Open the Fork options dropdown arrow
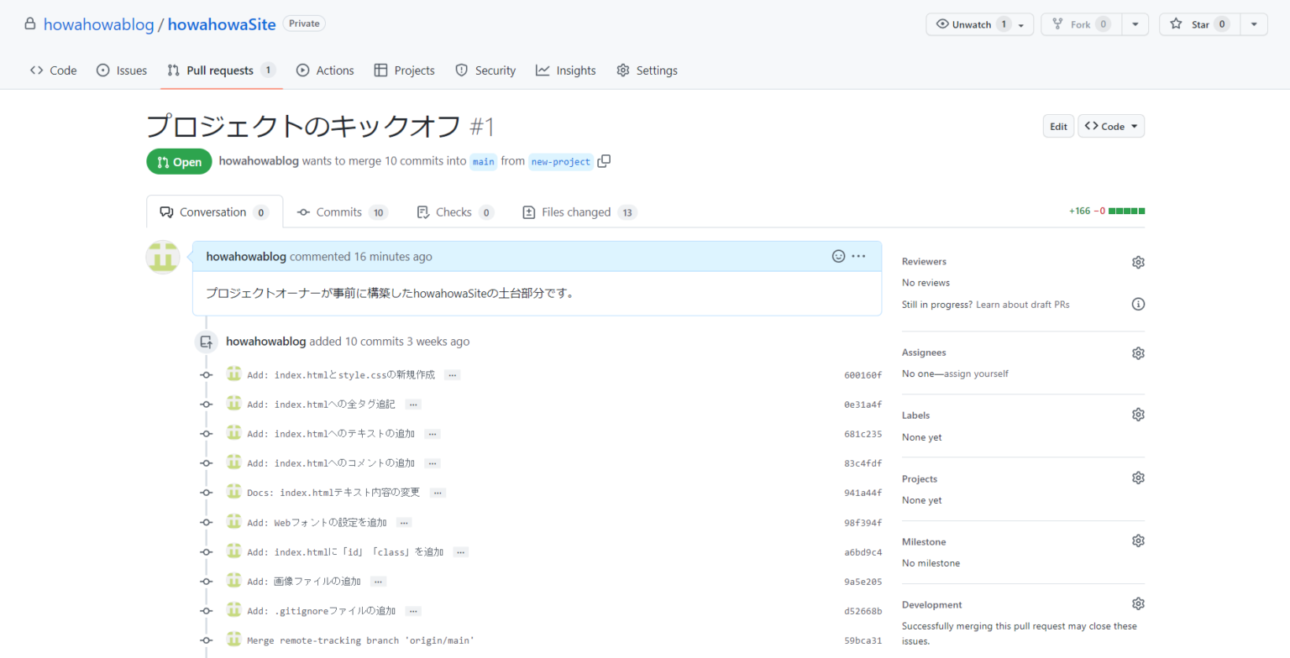1290x658 pixels. (x=1135, y=24)
